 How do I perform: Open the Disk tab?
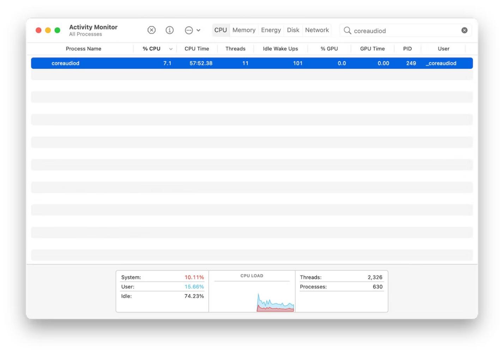293,30
